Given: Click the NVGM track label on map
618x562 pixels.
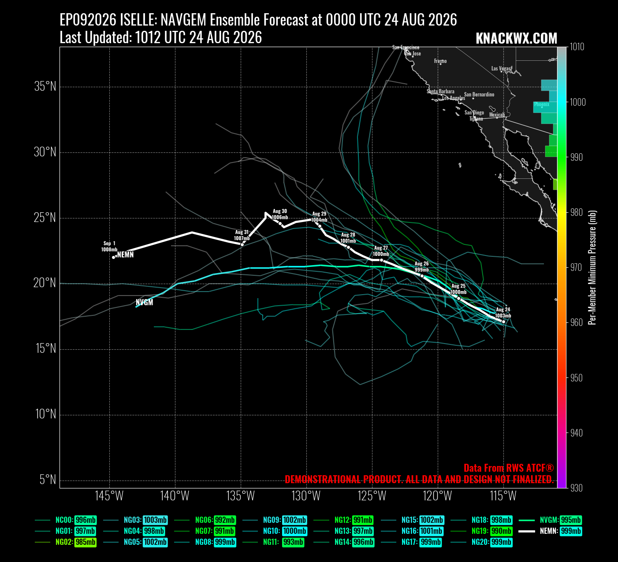Looking at the screenshot, I should pos(145,302).
